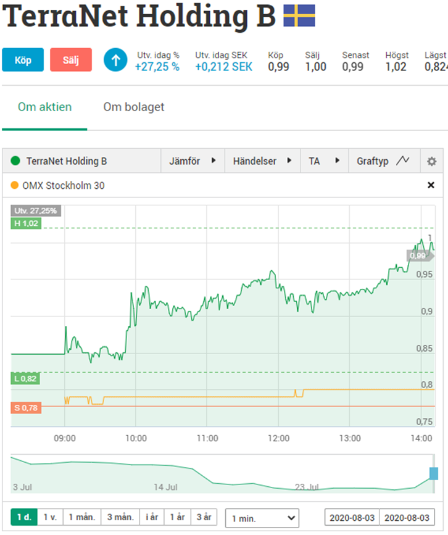The width and height of the screenshot is (448, 535).
Task: Switch to the Om aktien tab
Action: [44, 107]
